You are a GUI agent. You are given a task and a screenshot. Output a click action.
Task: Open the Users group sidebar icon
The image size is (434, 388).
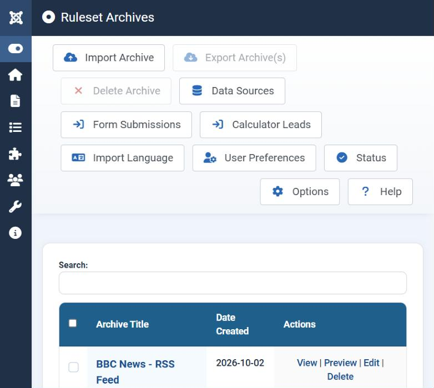15,180
